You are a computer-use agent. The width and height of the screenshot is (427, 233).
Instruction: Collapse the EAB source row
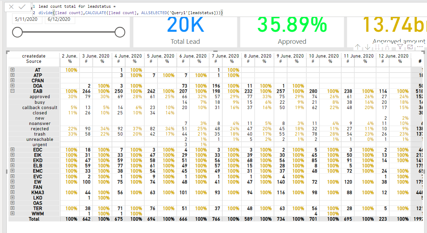click(x=13, y=91)
